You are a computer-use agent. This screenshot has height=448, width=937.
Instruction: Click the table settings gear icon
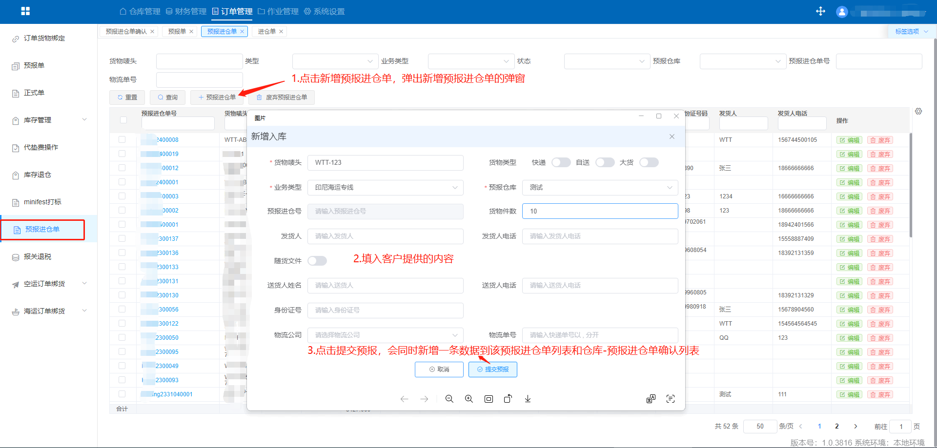[918, 112]
